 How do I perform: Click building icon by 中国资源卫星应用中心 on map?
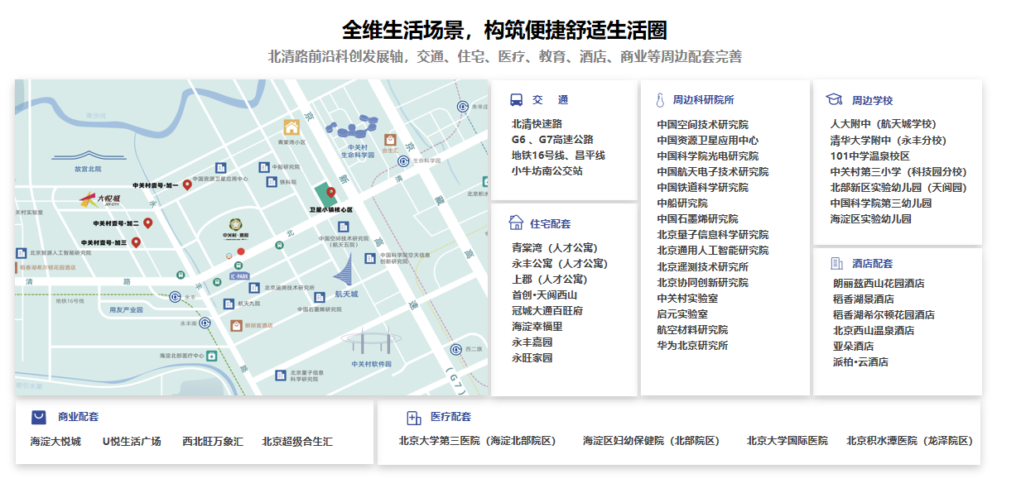(x=221, y=166)
